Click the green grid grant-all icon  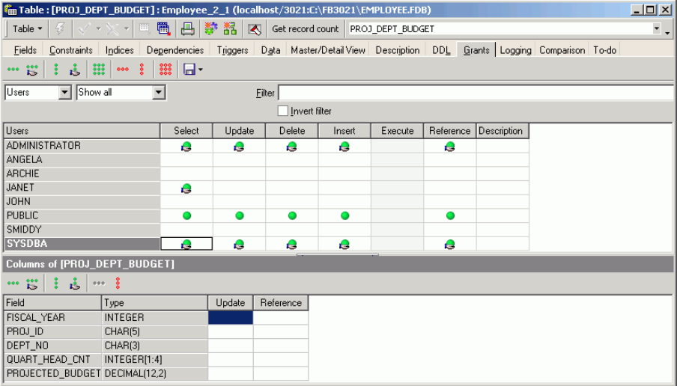pos(99,69)
